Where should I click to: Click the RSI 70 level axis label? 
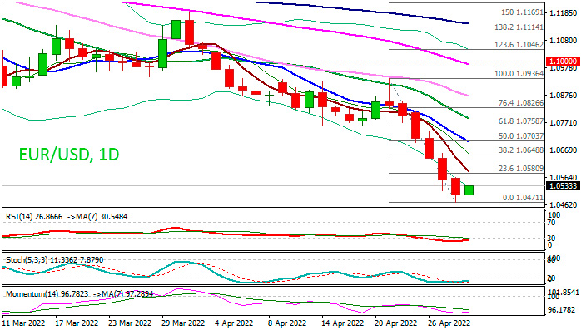click(552, 223)
